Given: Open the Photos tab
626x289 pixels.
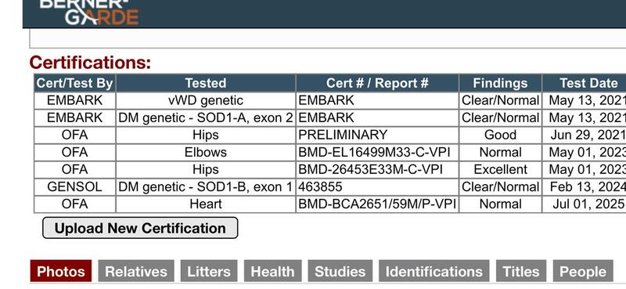Looking at the screenshot, I should (61, 272).
